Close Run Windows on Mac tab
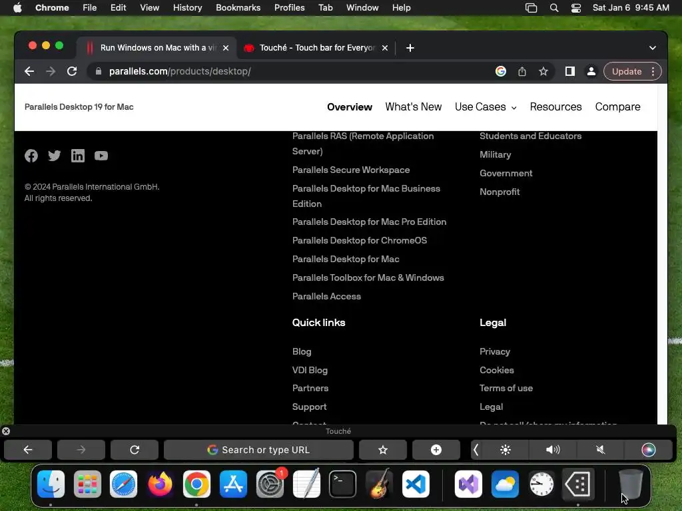 pyautogui.click(x=226, y=48)
